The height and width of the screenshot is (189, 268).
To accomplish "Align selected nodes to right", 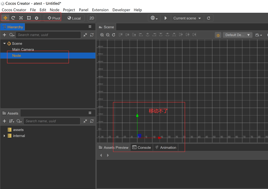I will pos(154,35).
